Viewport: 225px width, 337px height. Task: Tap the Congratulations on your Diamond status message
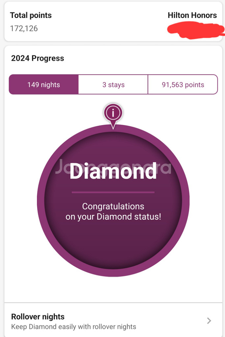pos(113,212)
